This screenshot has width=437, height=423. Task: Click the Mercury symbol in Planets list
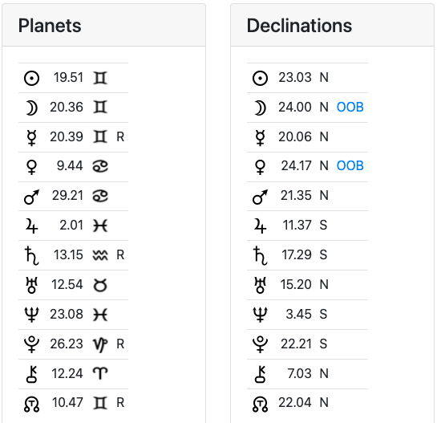[x=31, y=137]
